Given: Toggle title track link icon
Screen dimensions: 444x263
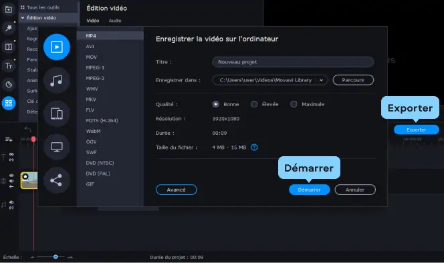Looking at the screenshot, I should 11,160.
